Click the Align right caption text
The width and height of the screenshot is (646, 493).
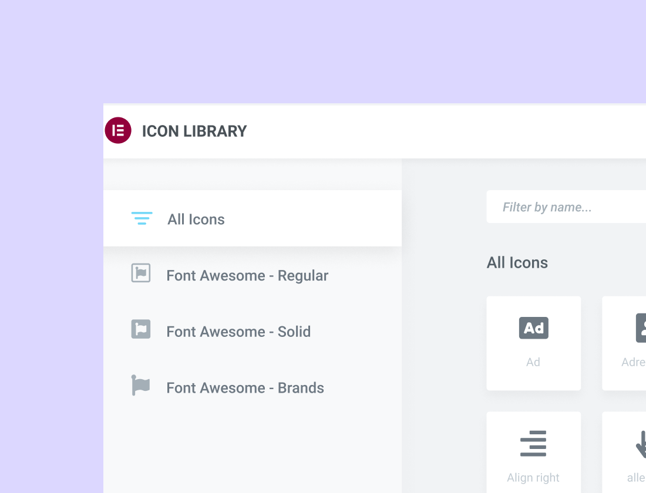[x=533, y=478]
